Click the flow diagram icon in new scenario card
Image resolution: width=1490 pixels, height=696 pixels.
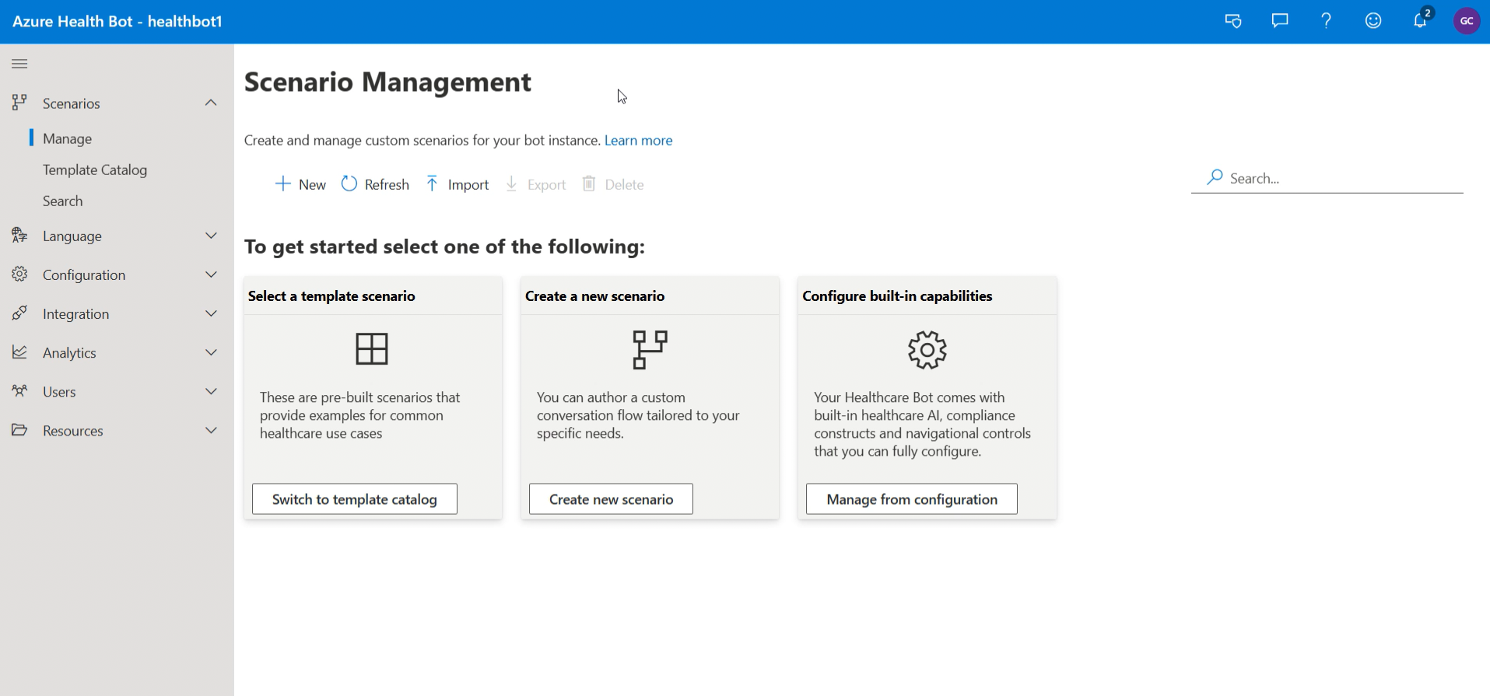coord(650,350)
